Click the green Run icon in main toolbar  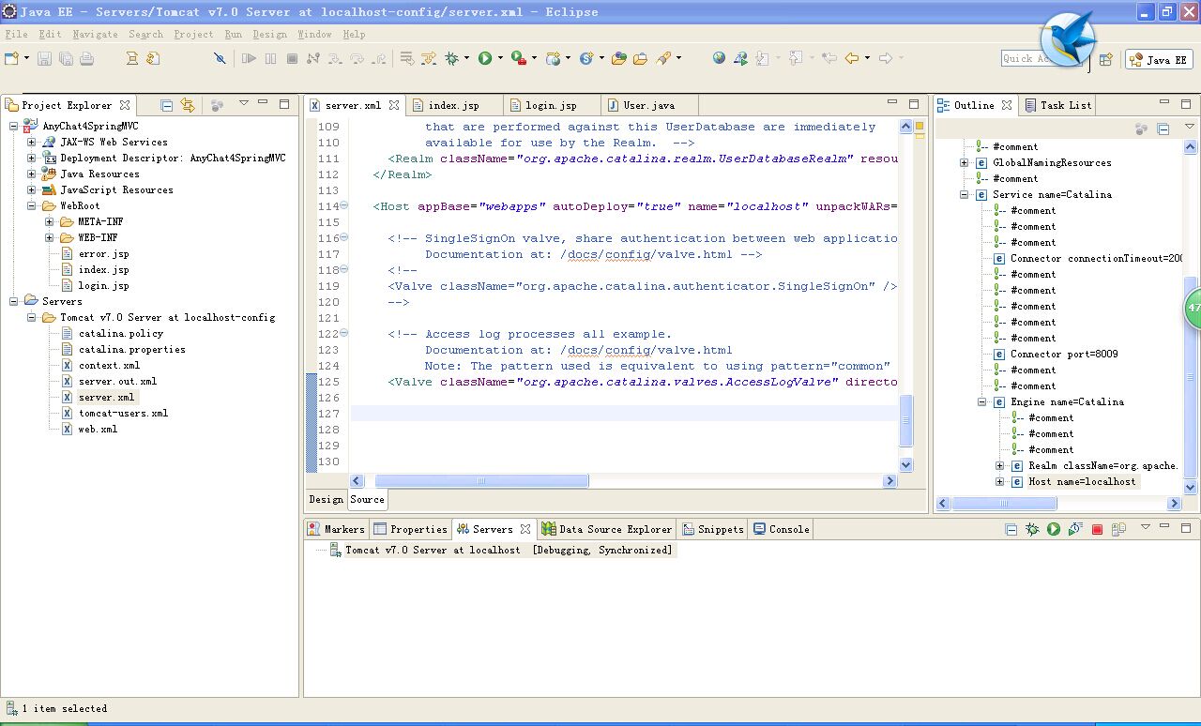coord(485,58)
